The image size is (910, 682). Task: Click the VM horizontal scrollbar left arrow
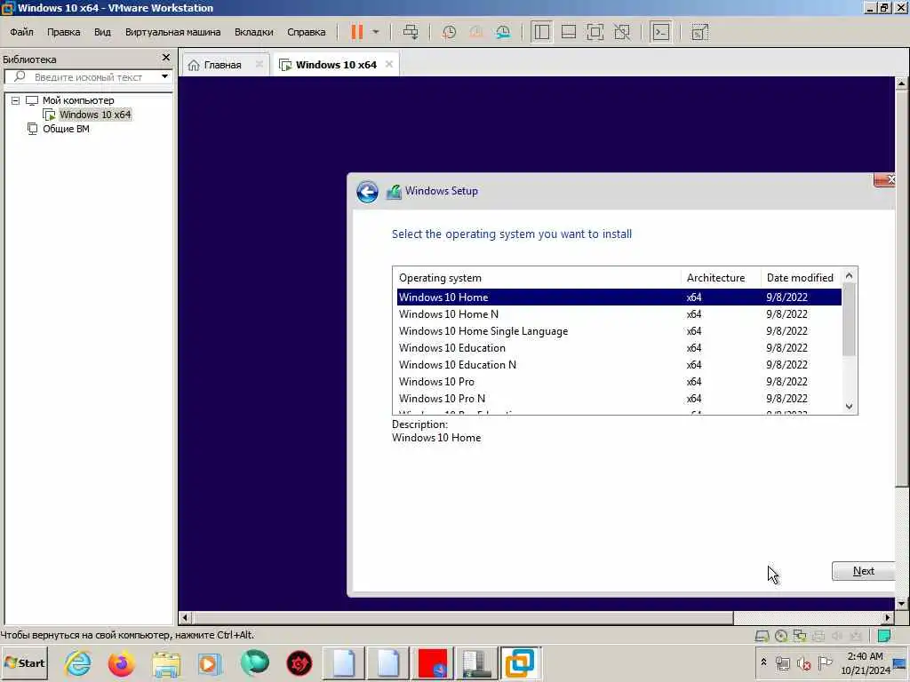click(x=185, y=618)
